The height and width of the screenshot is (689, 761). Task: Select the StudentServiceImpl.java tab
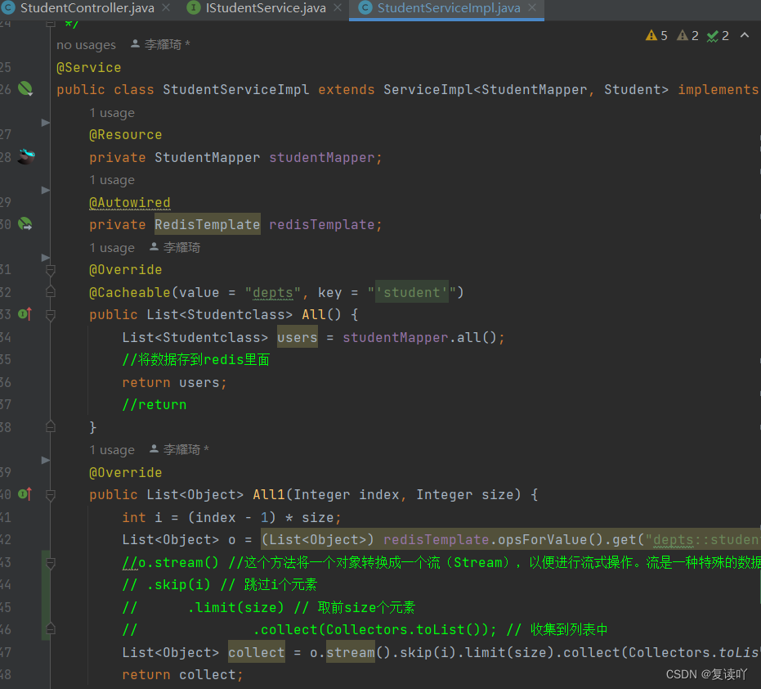(448, 8)
